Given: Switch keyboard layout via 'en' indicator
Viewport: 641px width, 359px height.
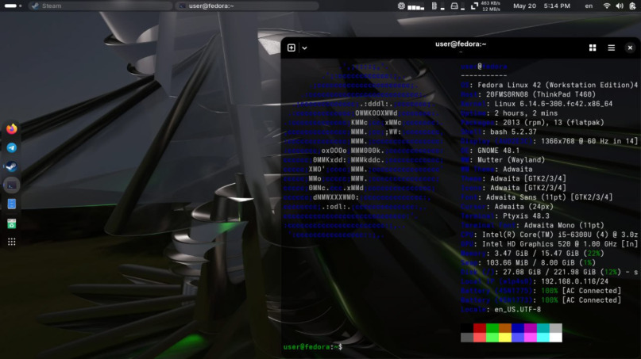Looking at the screenshot, I should point(589,6).
